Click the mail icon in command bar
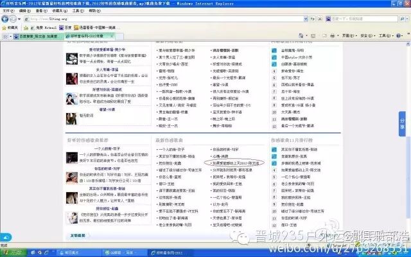The height and width of the screenshot is (257, 411). (324, 36)
